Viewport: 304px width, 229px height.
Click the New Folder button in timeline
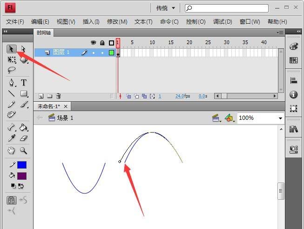click(x=50, y=96)
